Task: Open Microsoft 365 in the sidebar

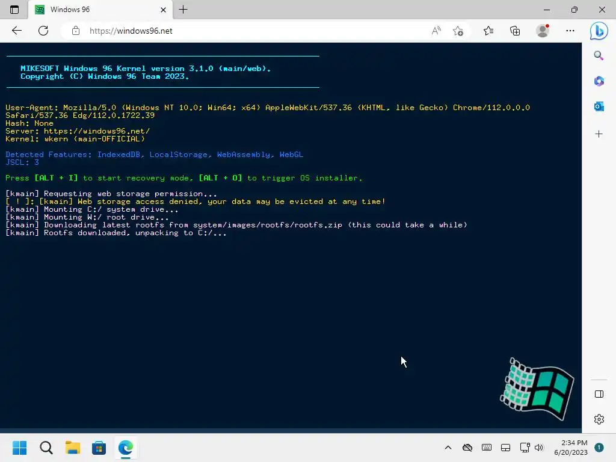Action: 599,81
